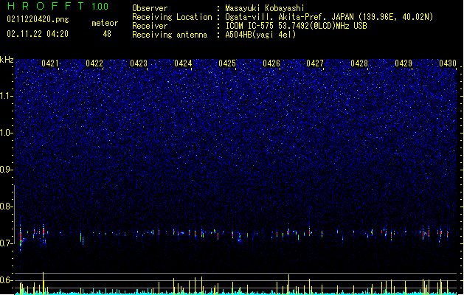Click the 0424 time marker
This screenshot has width=464, height=295.
183,63
